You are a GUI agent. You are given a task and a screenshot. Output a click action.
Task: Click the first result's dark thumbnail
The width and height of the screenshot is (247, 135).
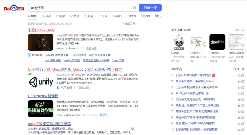(x=41, y=42)
